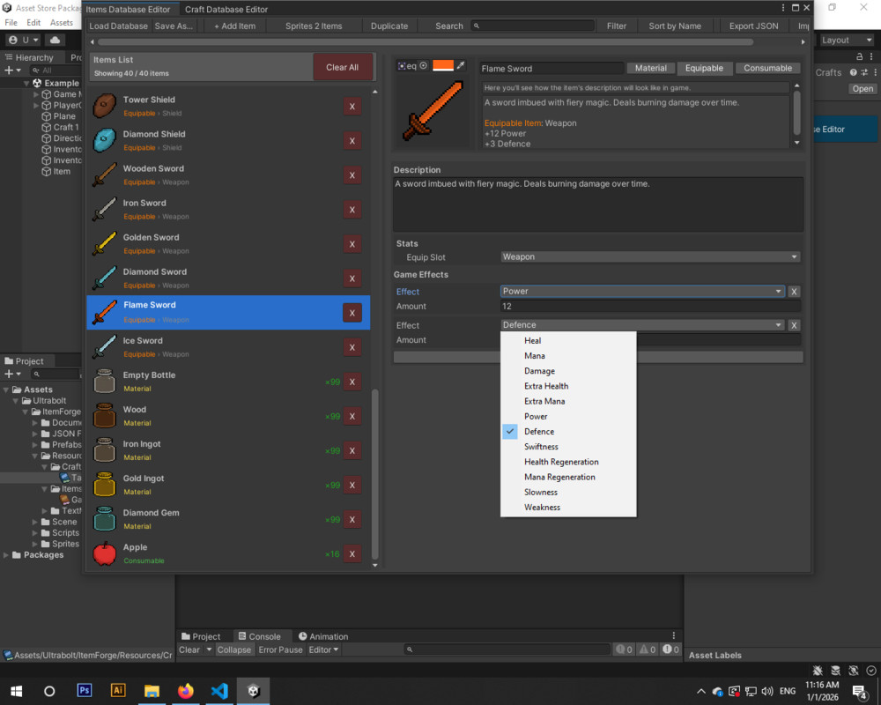The height and width of the screenshot is (705, 881).
Task: Select the Flame Sword icon in Items List
Action: tap(105, 312)
